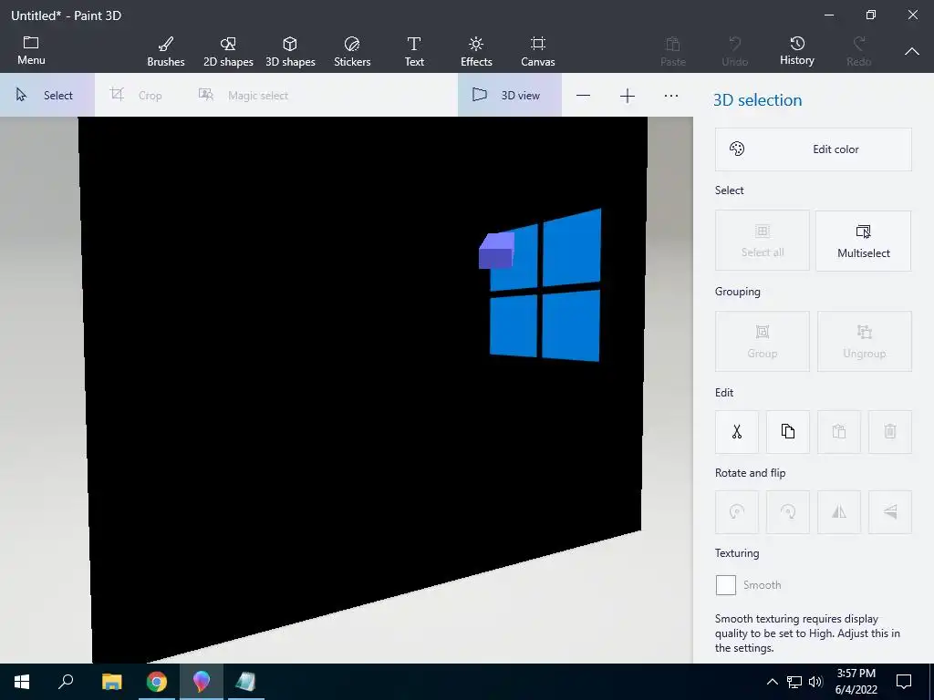Open the notepad-like taskbar app
This screenshot has width=934, height=700.
[x=245, y=682]
